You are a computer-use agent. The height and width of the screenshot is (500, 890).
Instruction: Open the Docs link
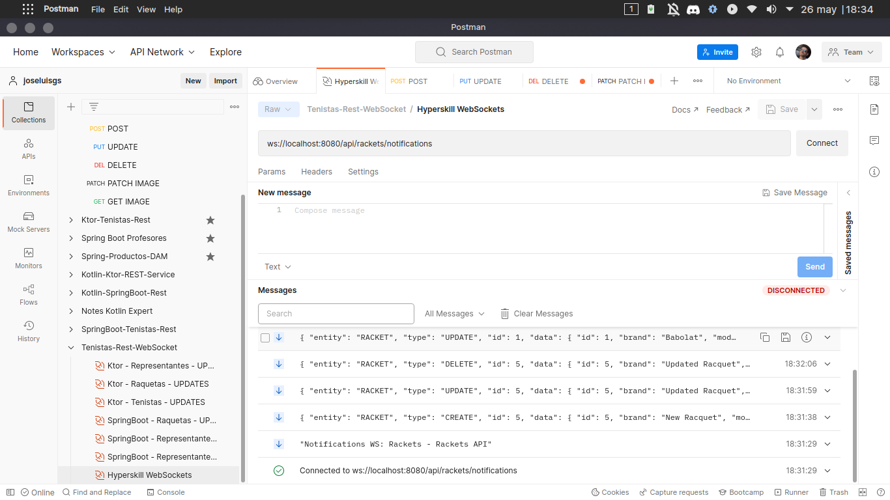coord(685,109)
